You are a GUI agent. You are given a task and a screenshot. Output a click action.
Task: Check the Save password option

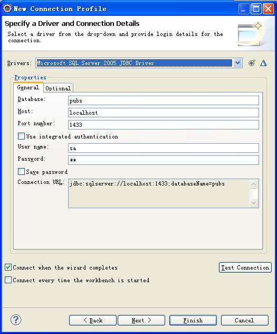[21, 171]
